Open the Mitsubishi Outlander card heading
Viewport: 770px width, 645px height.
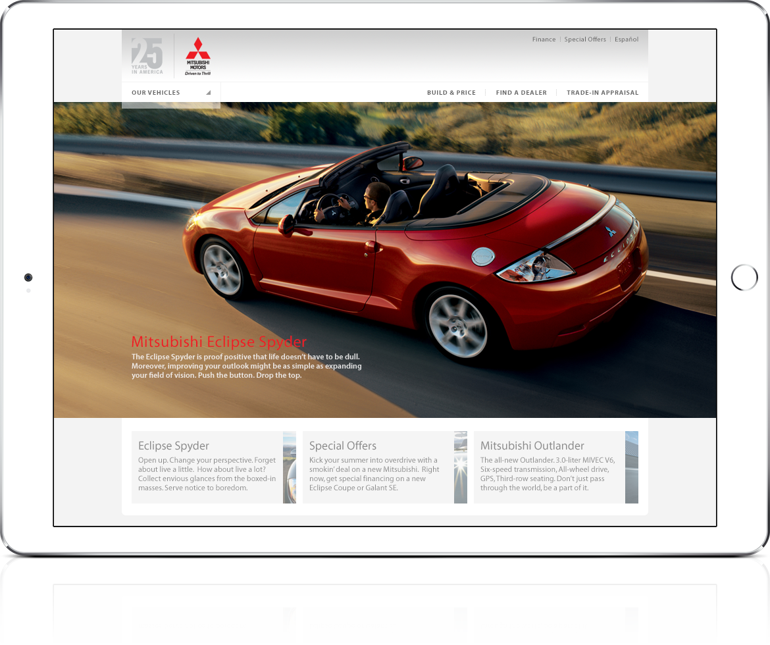pos(532,446)
